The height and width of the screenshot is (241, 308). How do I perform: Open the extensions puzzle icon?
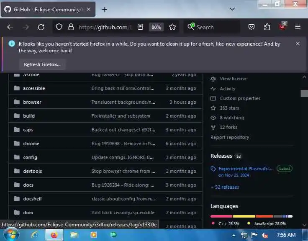pos(267,27)
